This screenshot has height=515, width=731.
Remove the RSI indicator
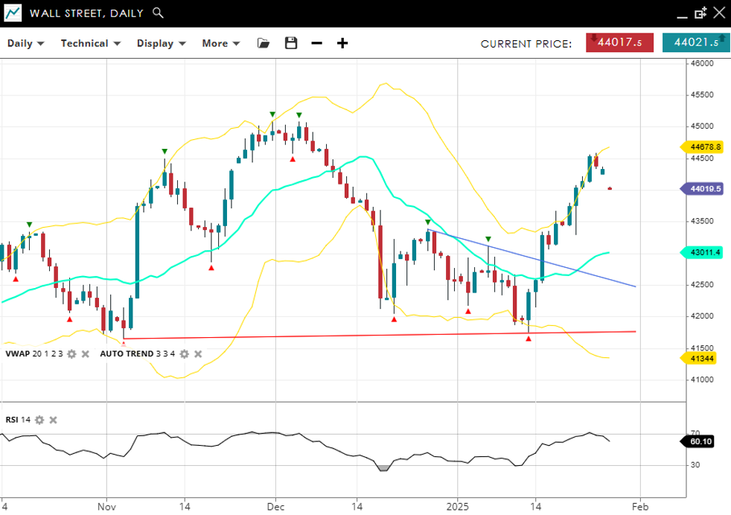tap(54, 420)
